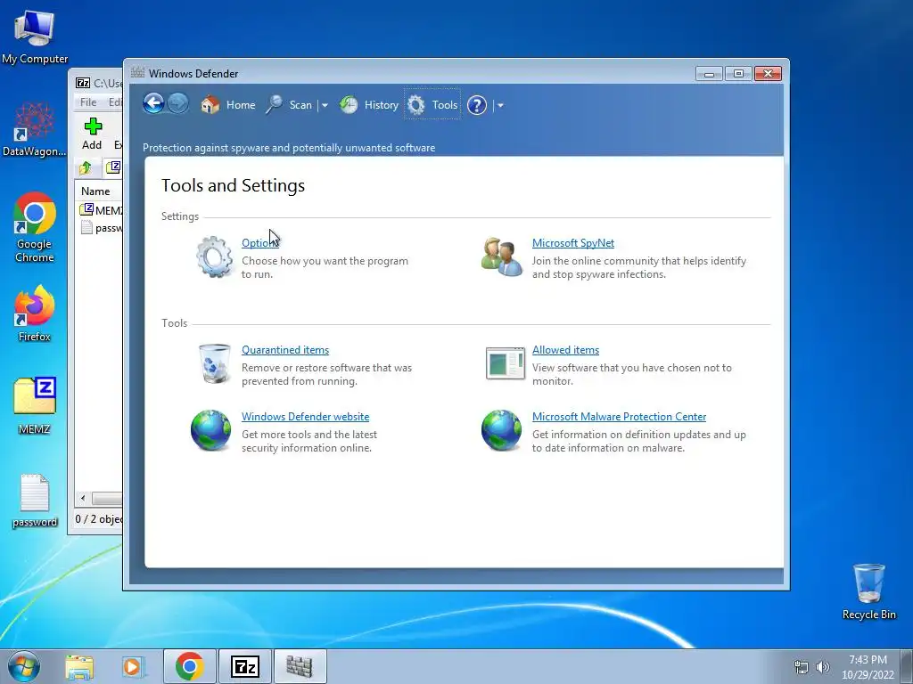Open My Computer desktop icon

pyautogui.click(x=35, y=37)
